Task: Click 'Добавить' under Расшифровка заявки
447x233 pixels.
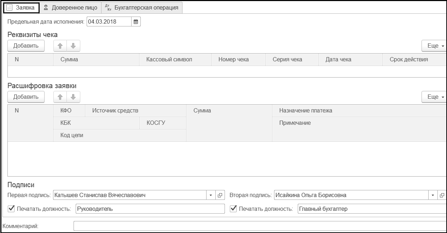Action: [26, 97]
